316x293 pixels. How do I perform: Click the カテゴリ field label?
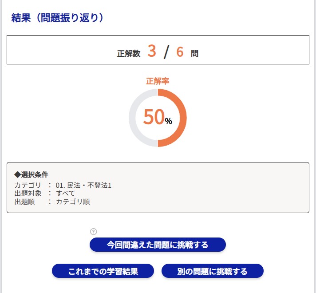coord(28,185)
